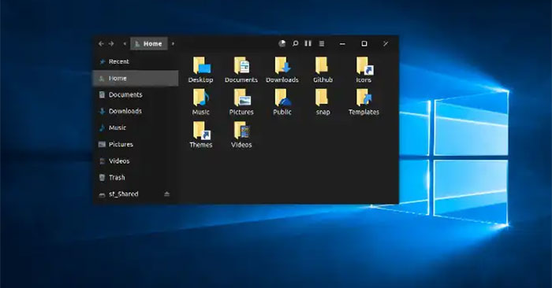Screen dimensions: 552x288
Task: Select the Pictures folder icon in file grid
Action: point(242,98)
